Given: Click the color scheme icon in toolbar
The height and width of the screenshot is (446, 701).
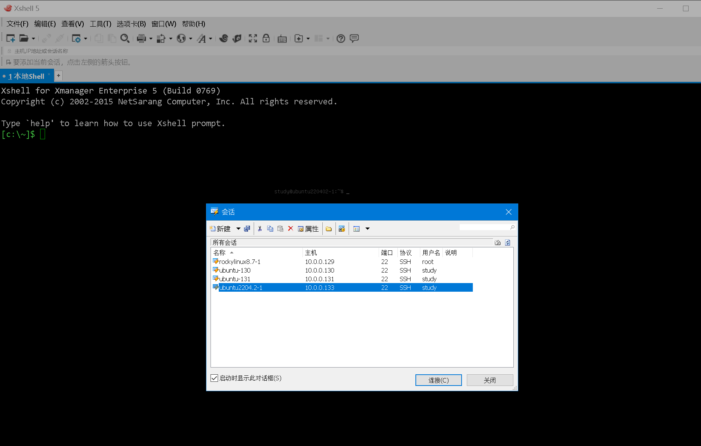Looking at the screenshot, I should coord(161,38).
